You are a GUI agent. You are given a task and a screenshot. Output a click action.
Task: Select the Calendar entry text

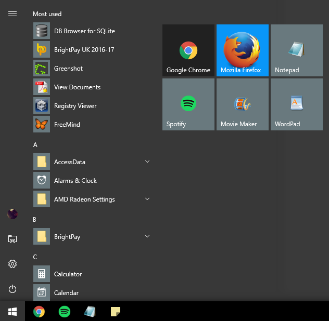66,293
